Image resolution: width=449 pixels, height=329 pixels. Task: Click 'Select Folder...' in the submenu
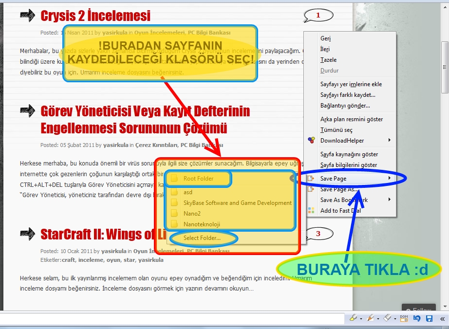[202, 238]
